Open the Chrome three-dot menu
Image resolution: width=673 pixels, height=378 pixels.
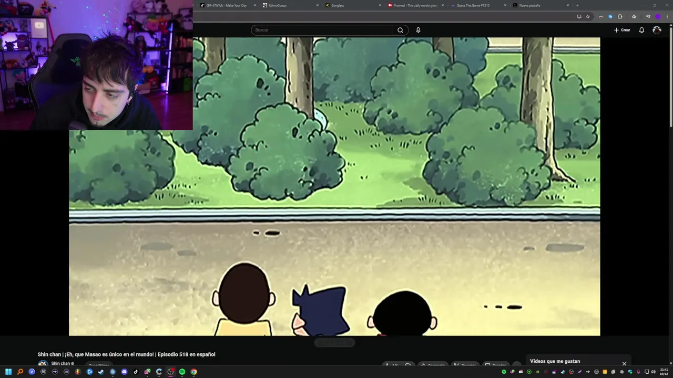tap(667, 16)
